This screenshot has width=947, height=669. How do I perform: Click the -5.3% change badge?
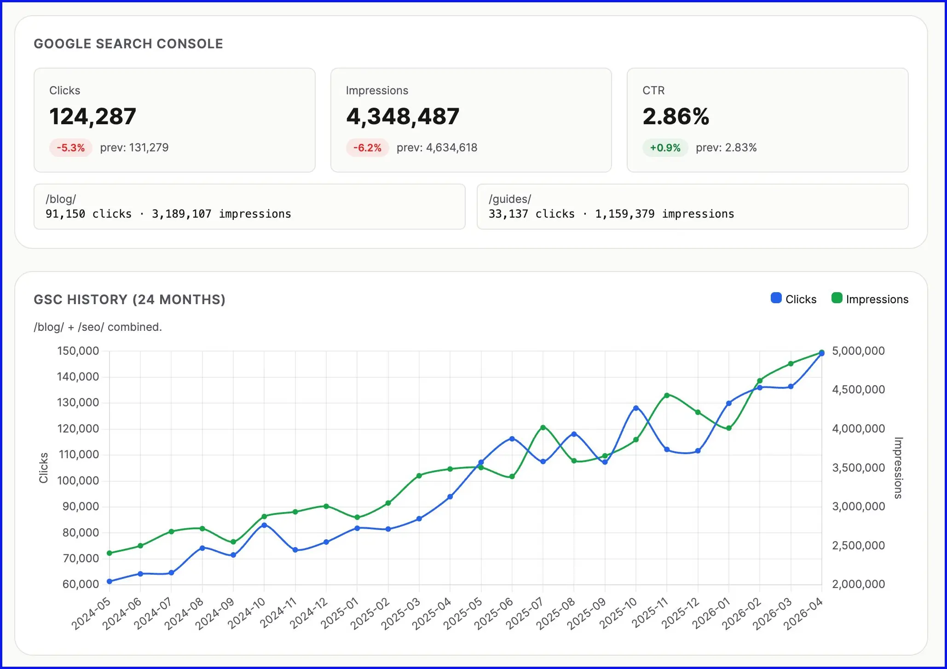click(71, 148)
